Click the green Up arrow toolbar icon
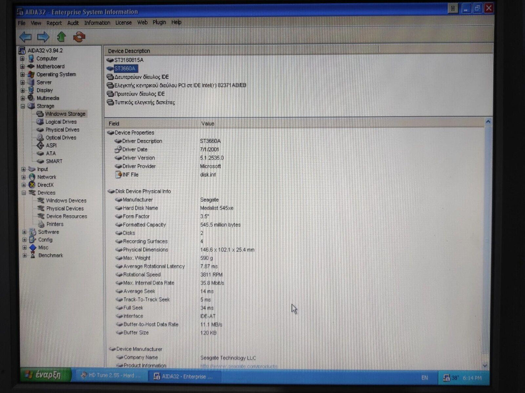The height and width of the screenshot is (393, 525). tap(61, 37)
